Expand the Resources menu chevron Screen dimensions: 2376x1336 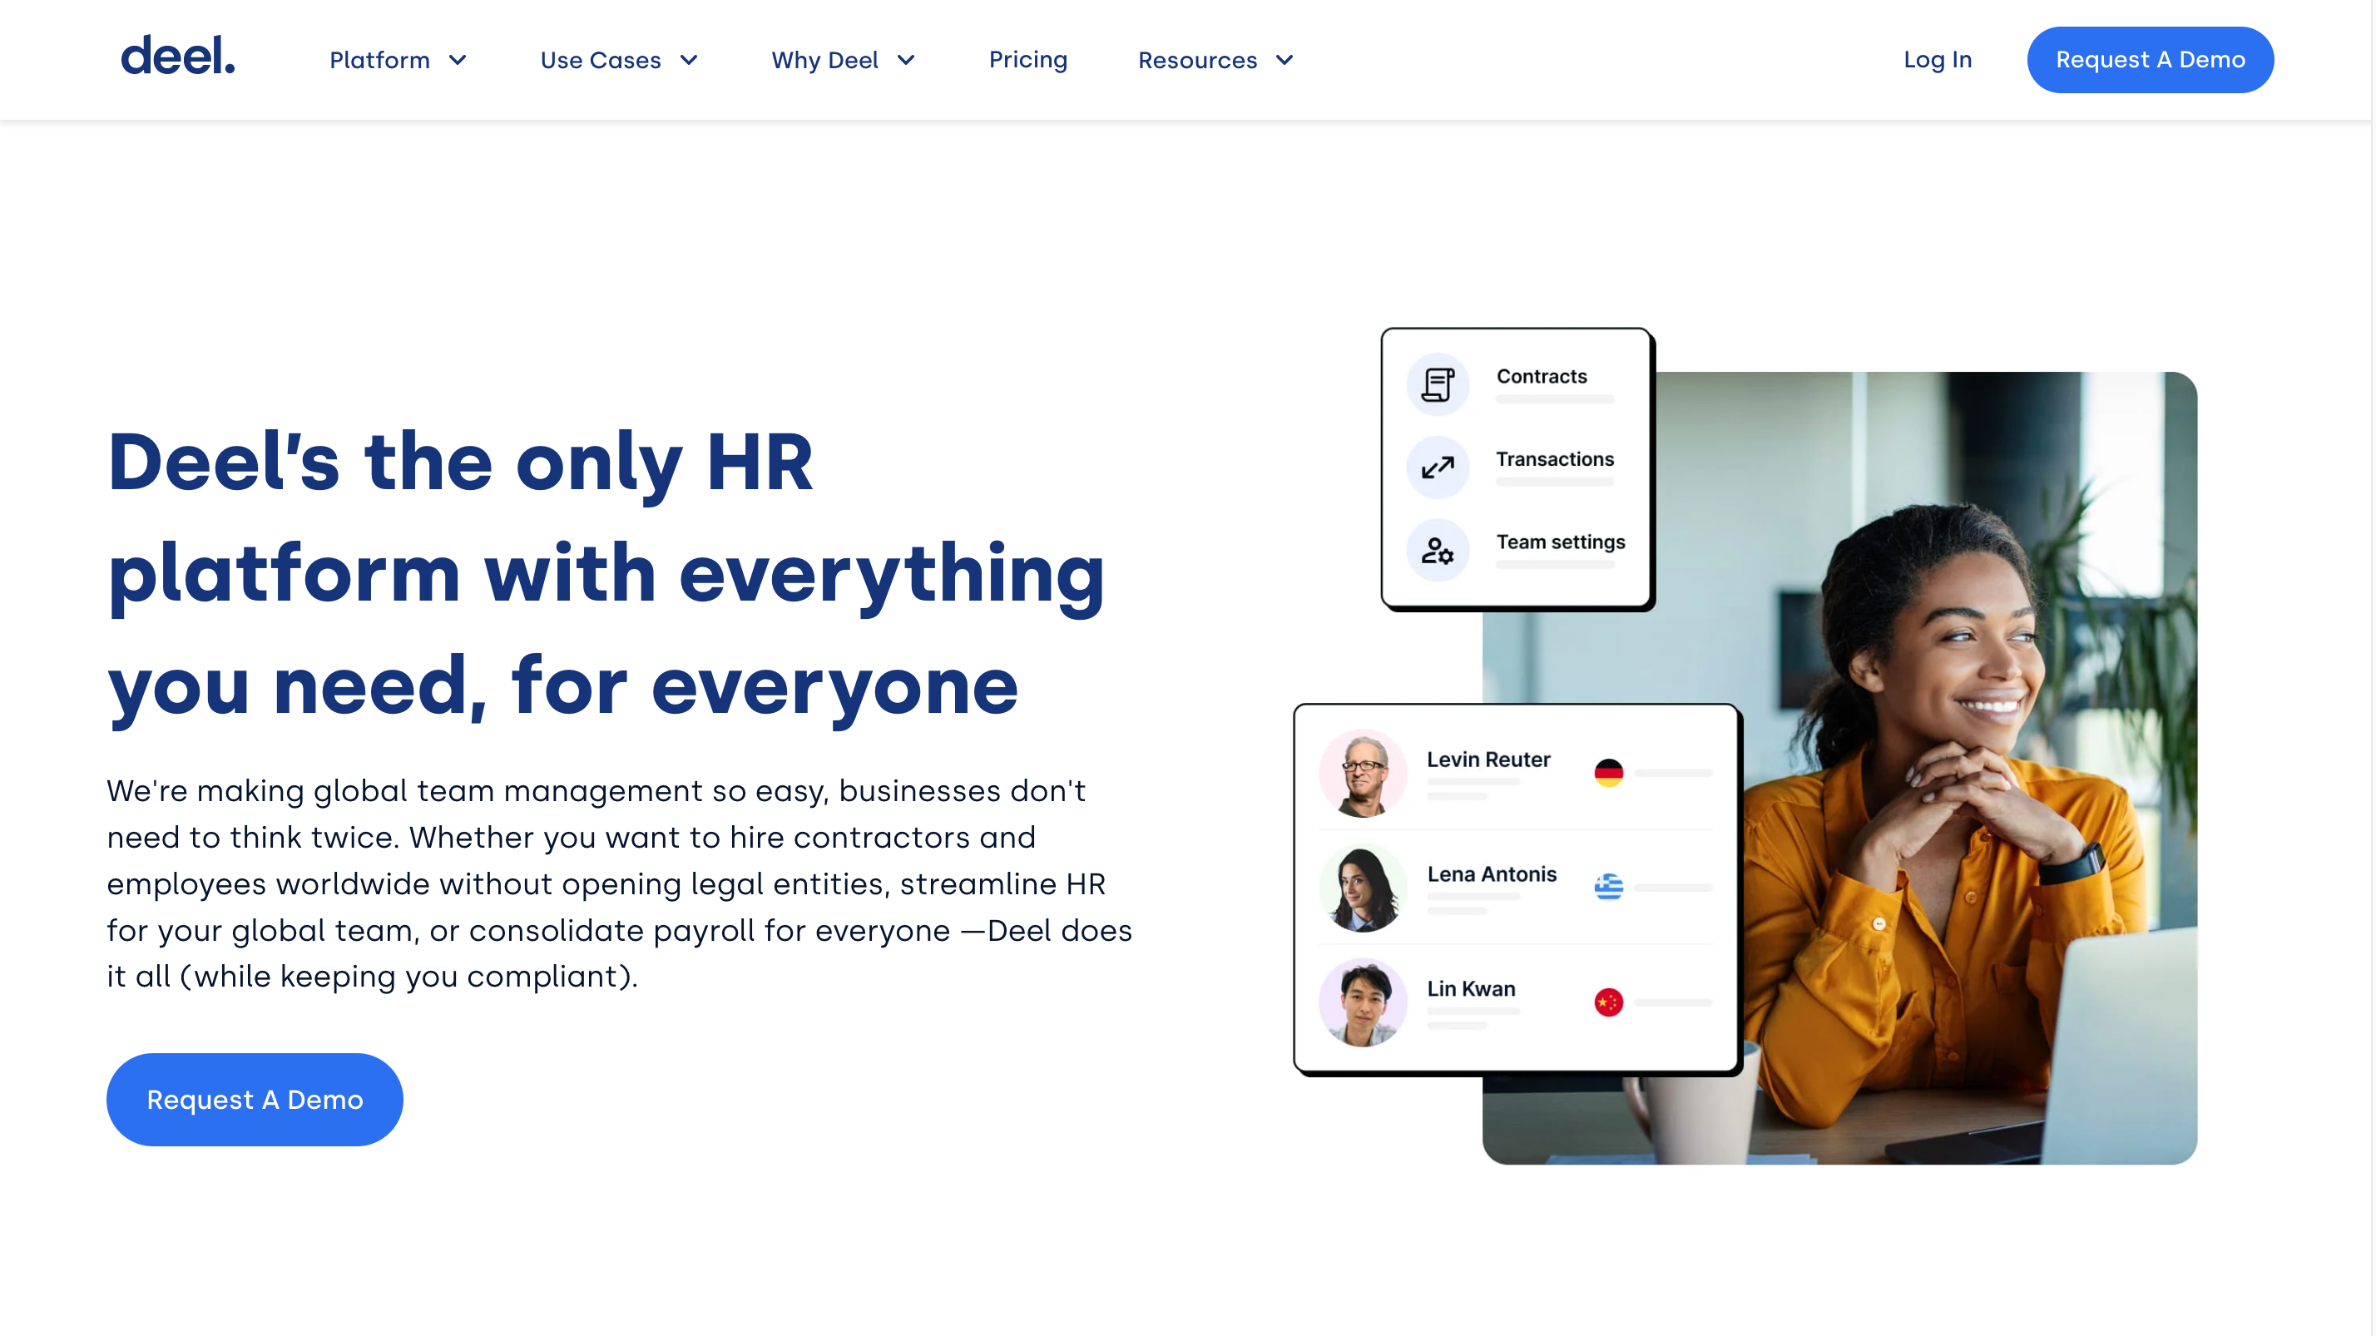point(1284,60)
